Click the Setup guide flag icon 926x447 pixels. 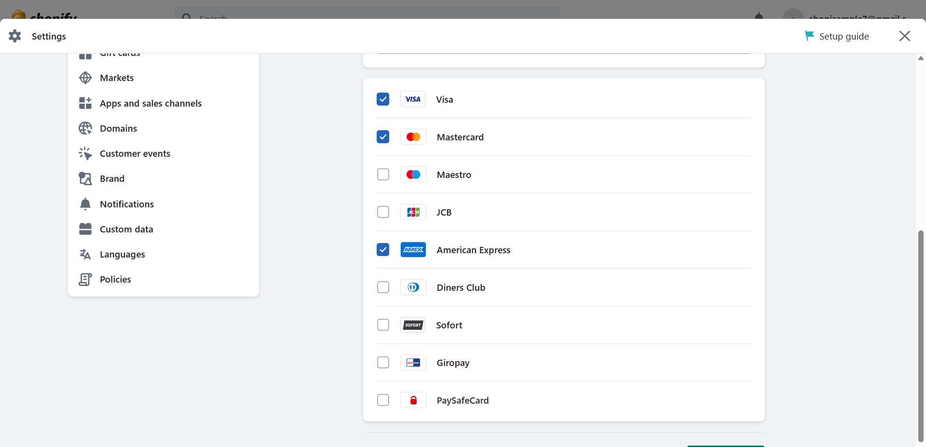(x=809, y=36)
